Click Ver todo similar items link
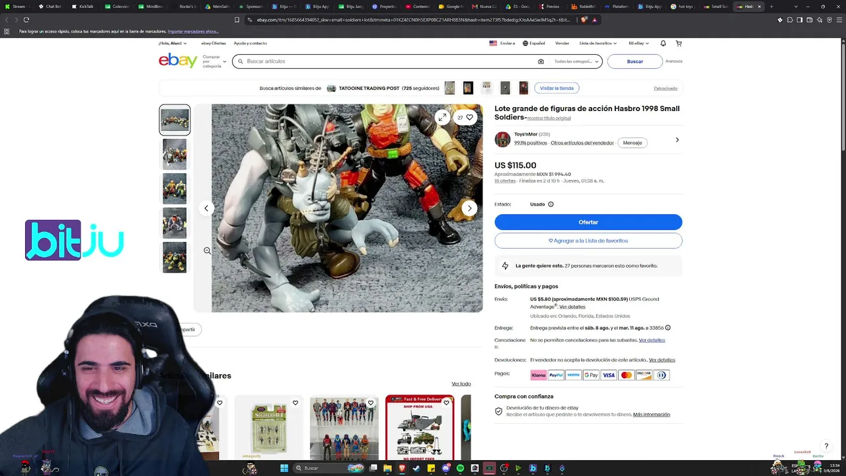 461,384
